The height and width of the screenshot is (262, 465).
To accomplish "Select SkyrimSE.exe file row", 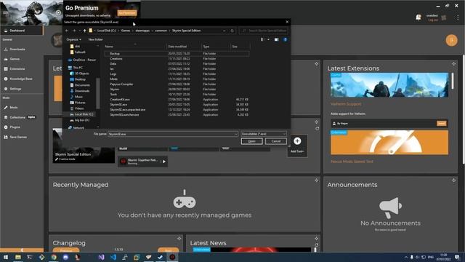I will (x=177, y=105).
